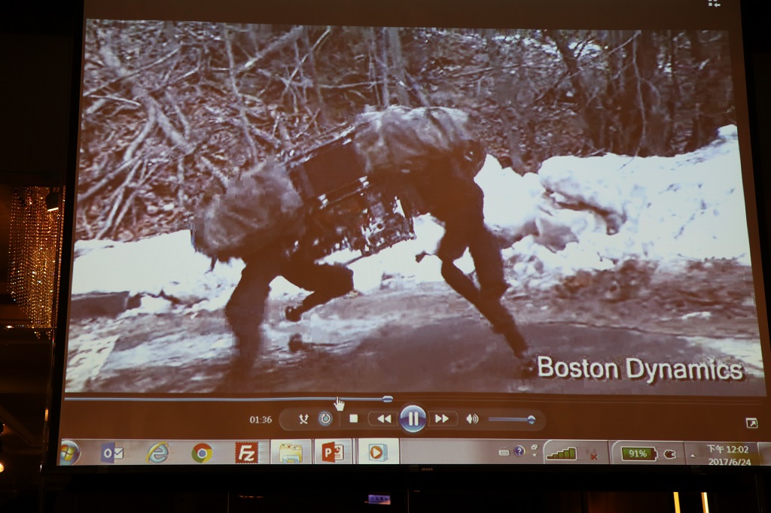Image resolution: width=771 pixels, height=513 pixels.
Task: Pause the playing video
Action: (x=413, y=419)
